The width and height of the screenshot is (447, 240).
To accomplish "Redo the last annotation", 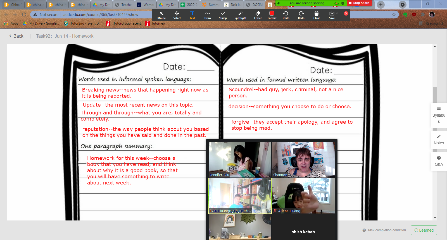I will click(x=301, y=15).
